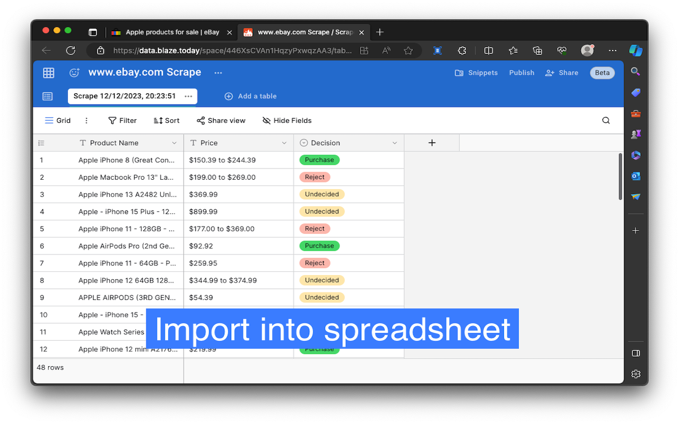Open the Outlook sidebar icon
This screenshot has height=424, width=679.
[636, 176]
